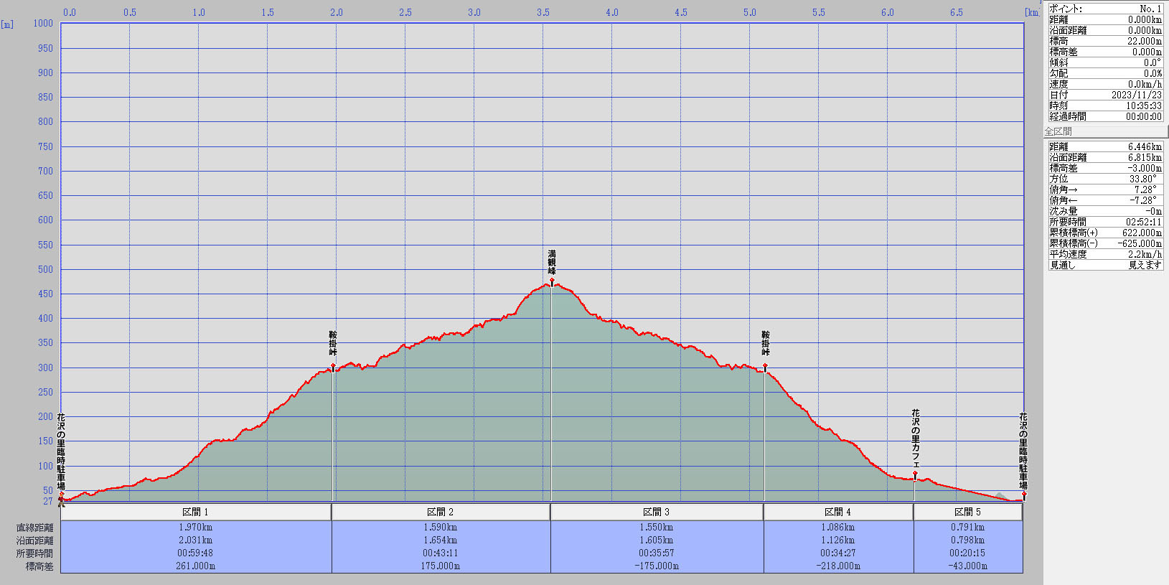The width and height of the screenshot is (1169, 585).
Task: Click the 日付 2023/11/23 row
Action: [1105, 95]
